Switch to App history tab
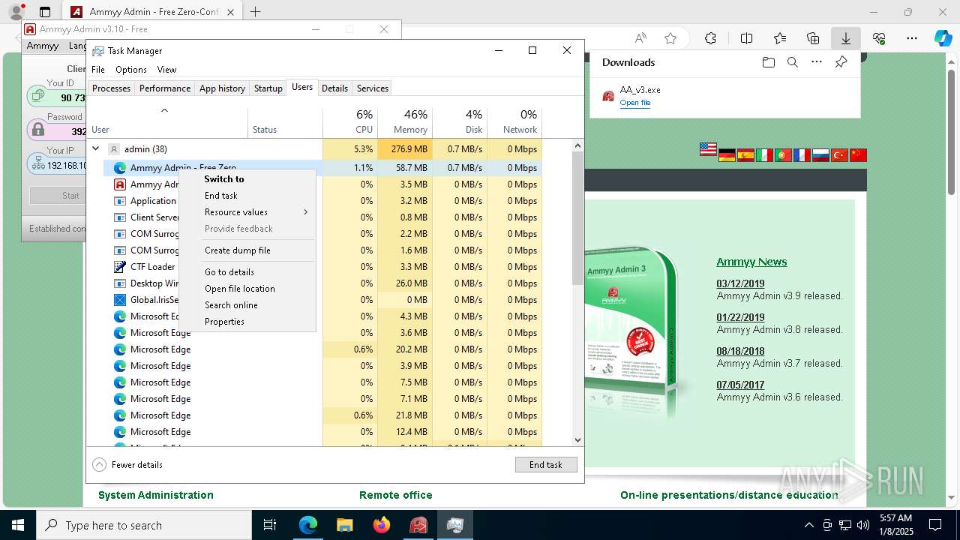The width and height of the screenshot is (960, 540). [x=222, y=88]
